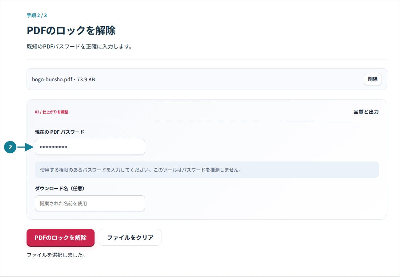Click the 手順 2 / 3 step label
Image resolution: width=400 pixels, height=277 pixels.
coord(37,15)
